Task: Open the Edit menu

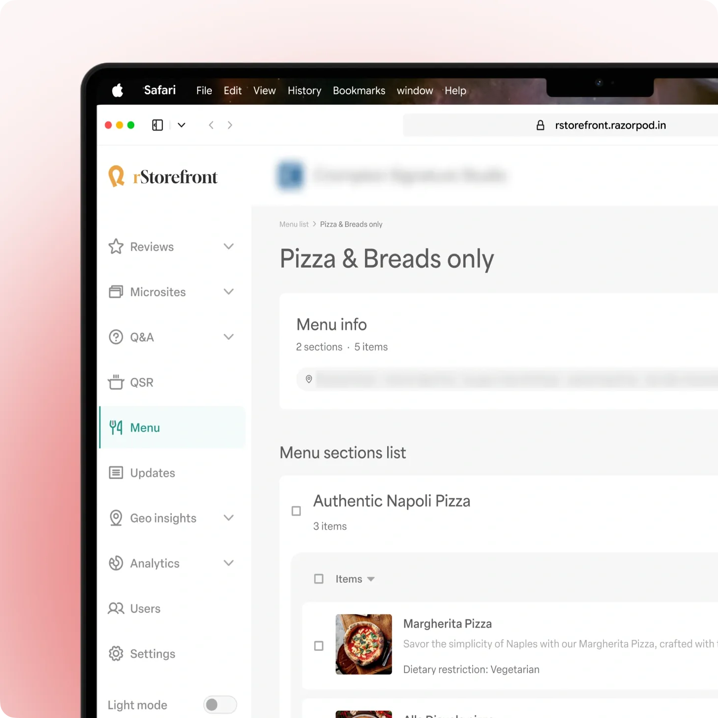Action: 233,90
